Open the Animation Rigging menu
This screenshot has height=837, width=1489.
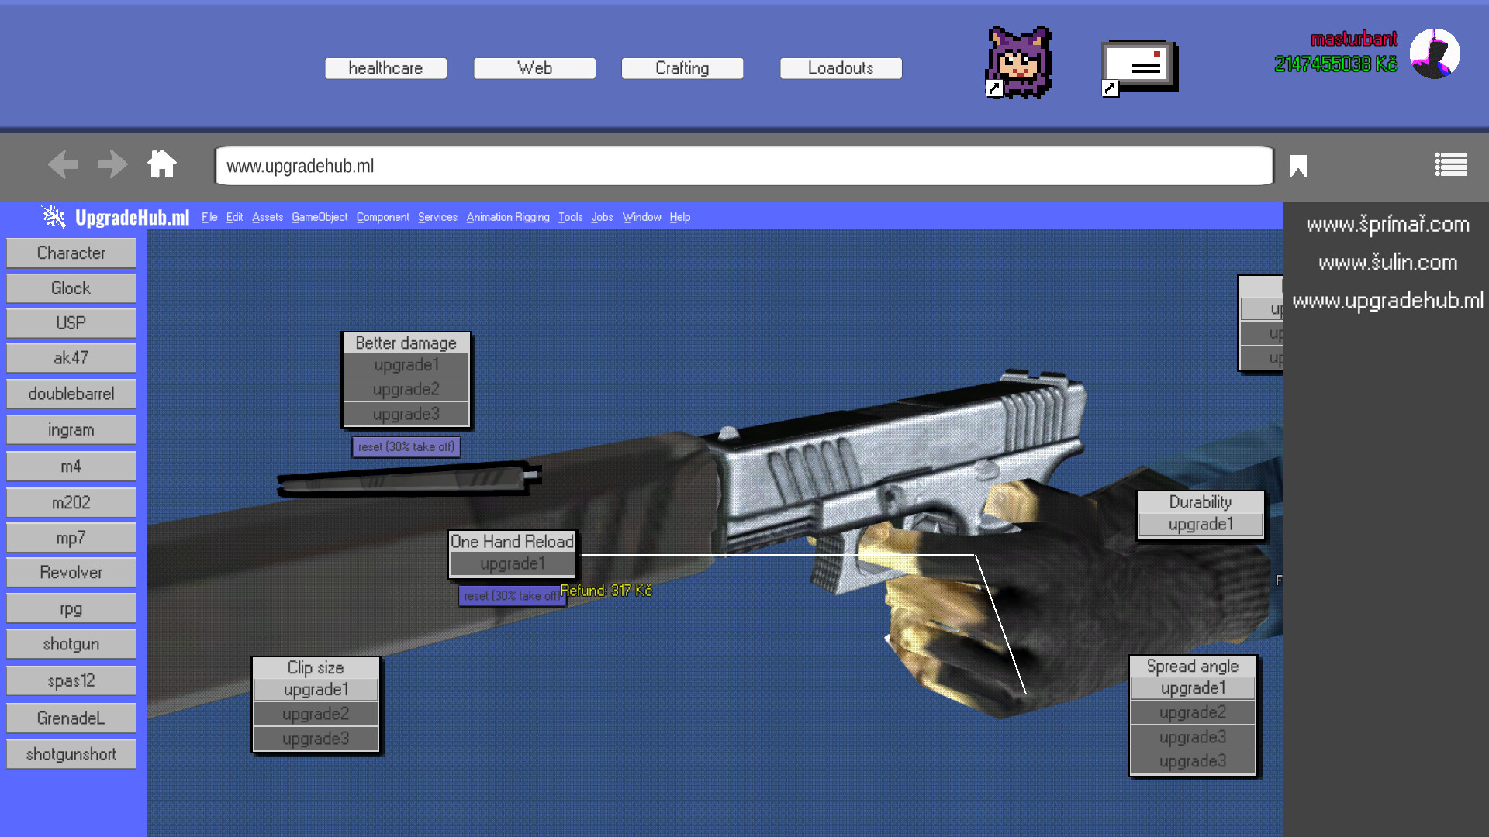(507, 217)
